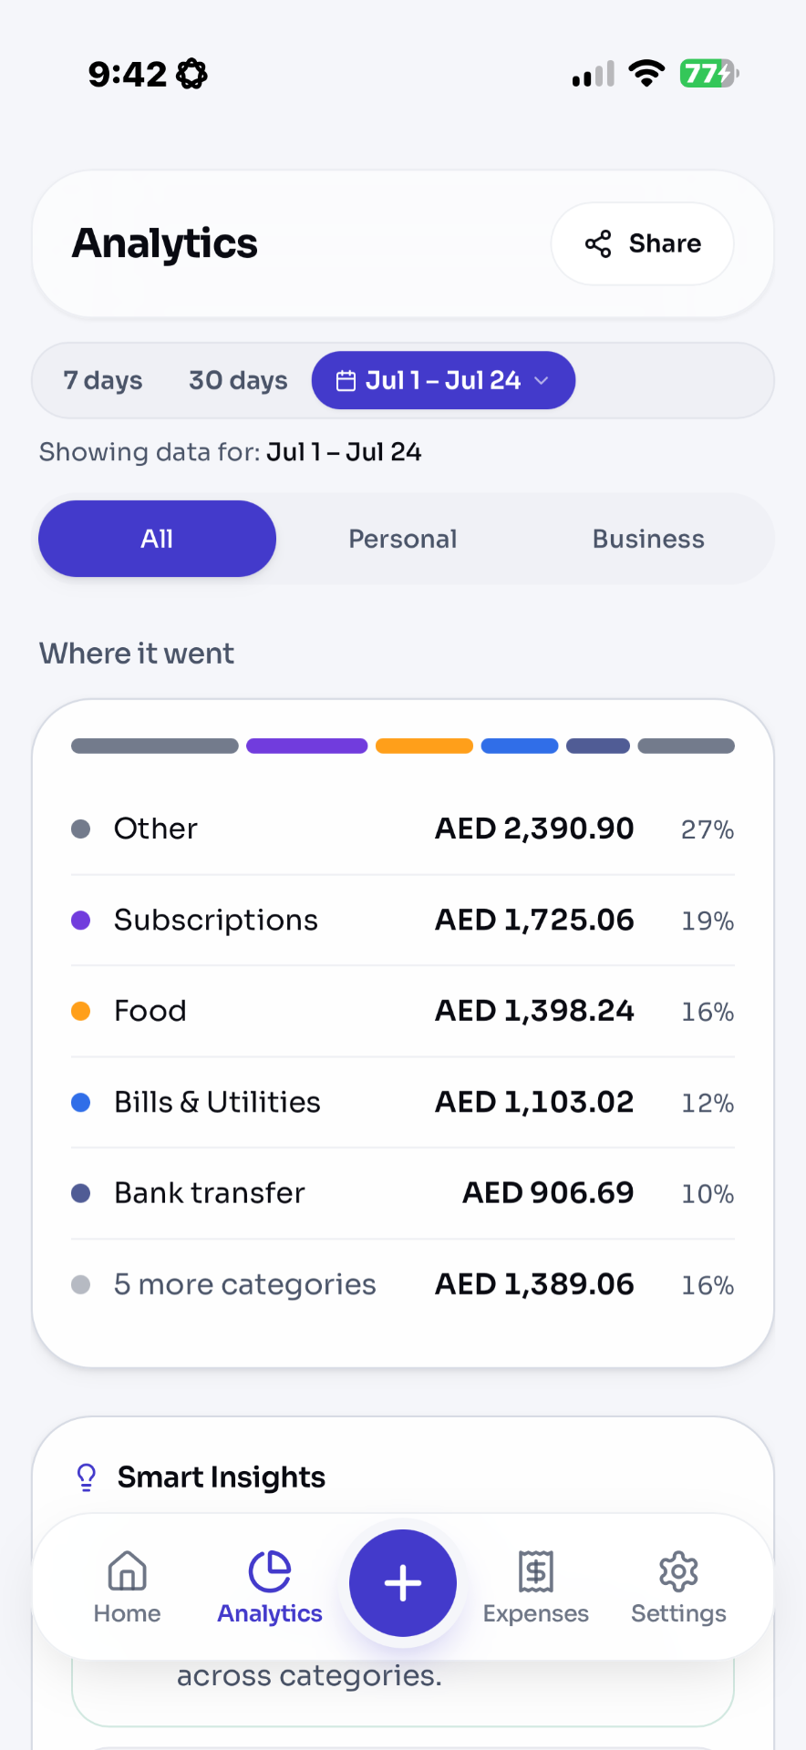Choose the 30 days range

(x=238, y=380)
